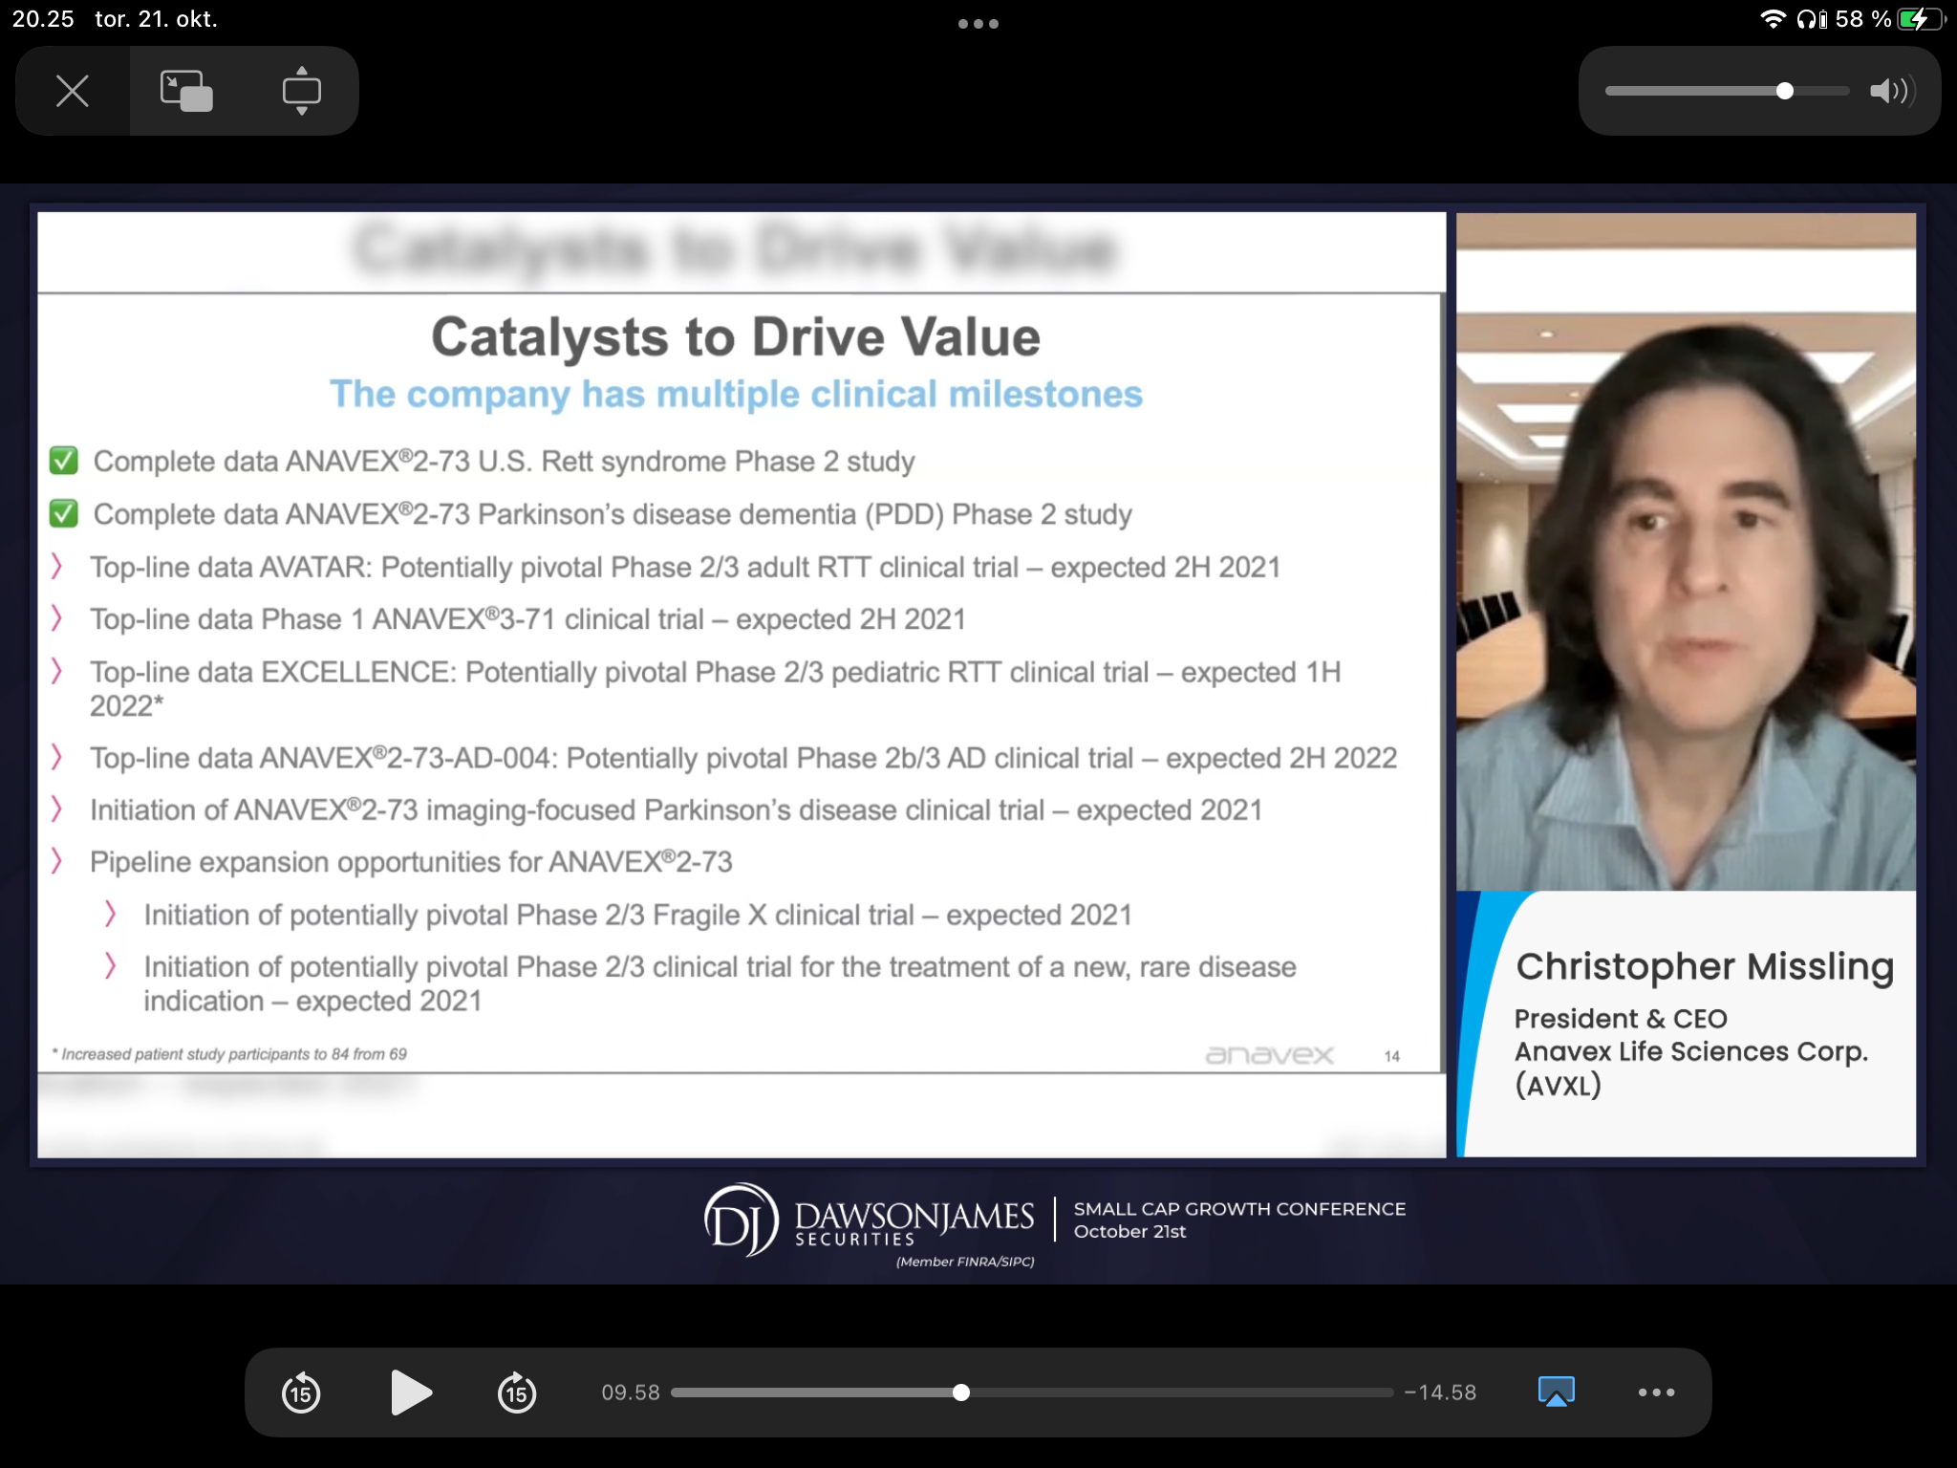Click the '(Member FINRA/SIPC)' text
The height and width of the screenshot is (1468, 1957).
(965, 1262)
